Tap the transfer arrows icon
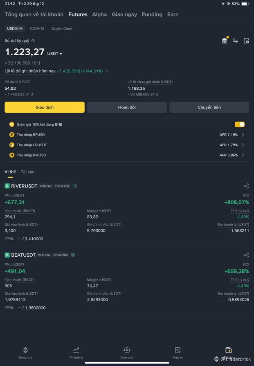 coord(235,41)
